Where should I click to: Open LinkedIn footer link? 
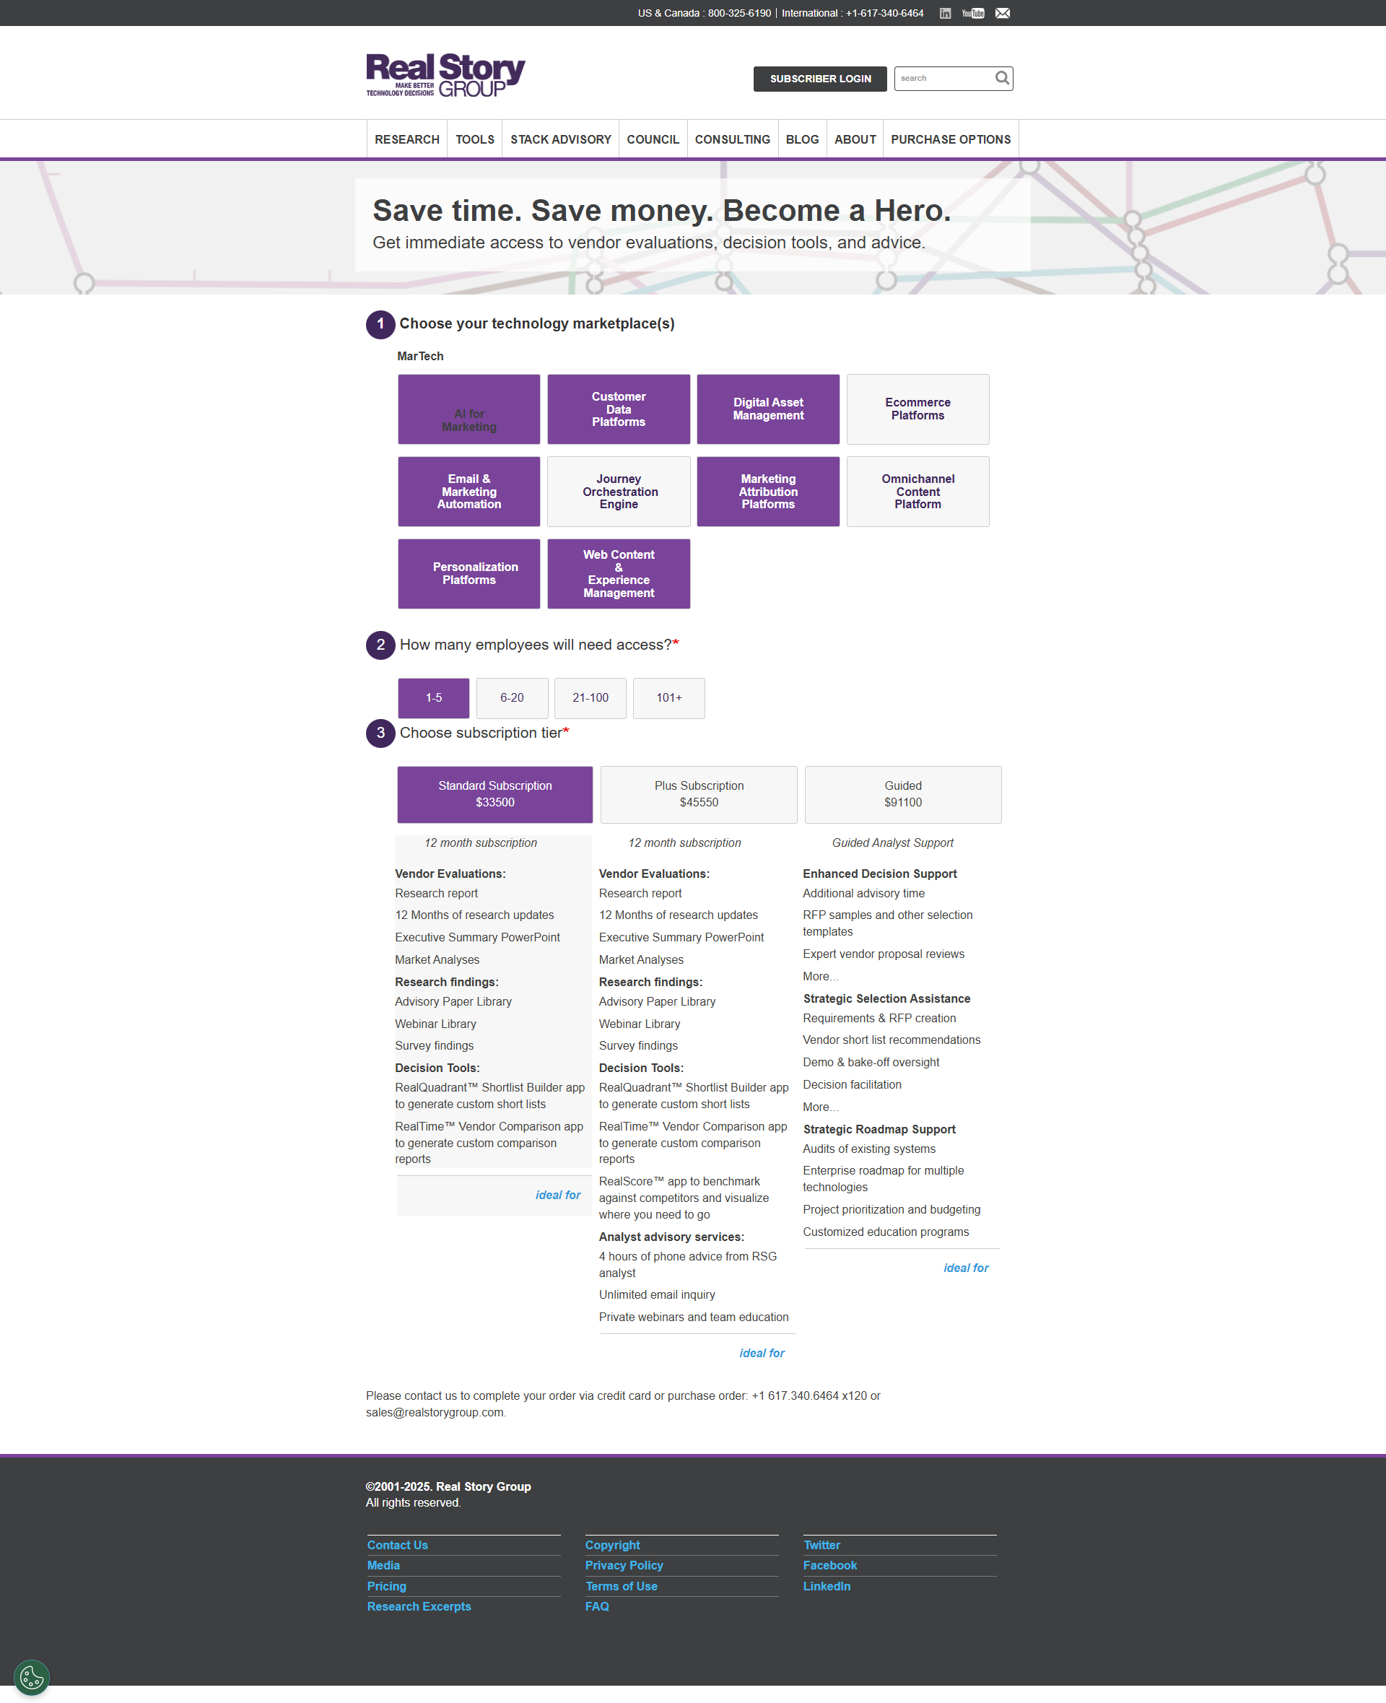pyautogui.click(x=827, y=1585)
